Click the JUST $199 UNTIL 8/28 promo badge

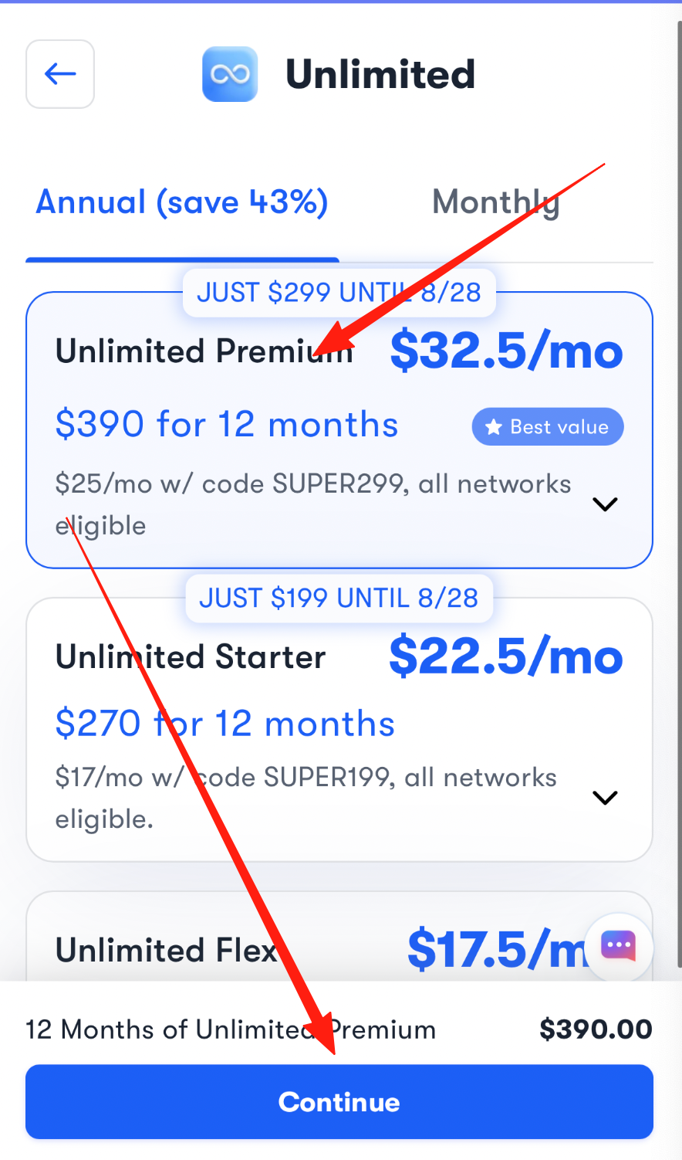click(339, 599)
